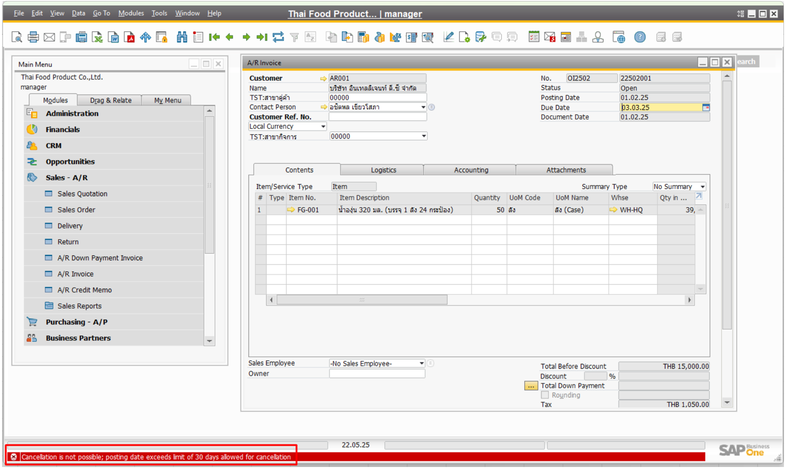Click WH-HQ warehouse link arrow

614,209
